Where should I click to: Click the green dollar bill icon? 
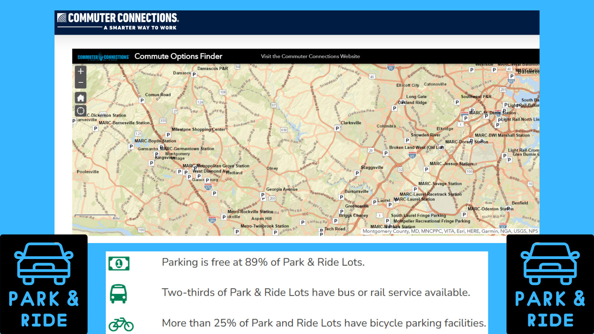click(119, 263)
